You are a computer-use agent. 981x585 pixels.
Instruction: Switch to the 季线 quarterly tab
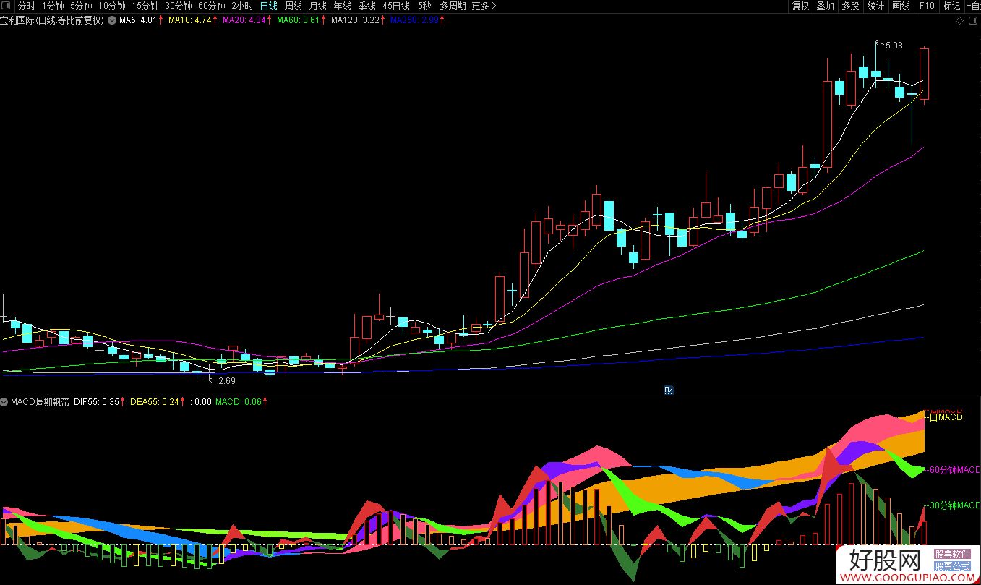pos(367,6)
